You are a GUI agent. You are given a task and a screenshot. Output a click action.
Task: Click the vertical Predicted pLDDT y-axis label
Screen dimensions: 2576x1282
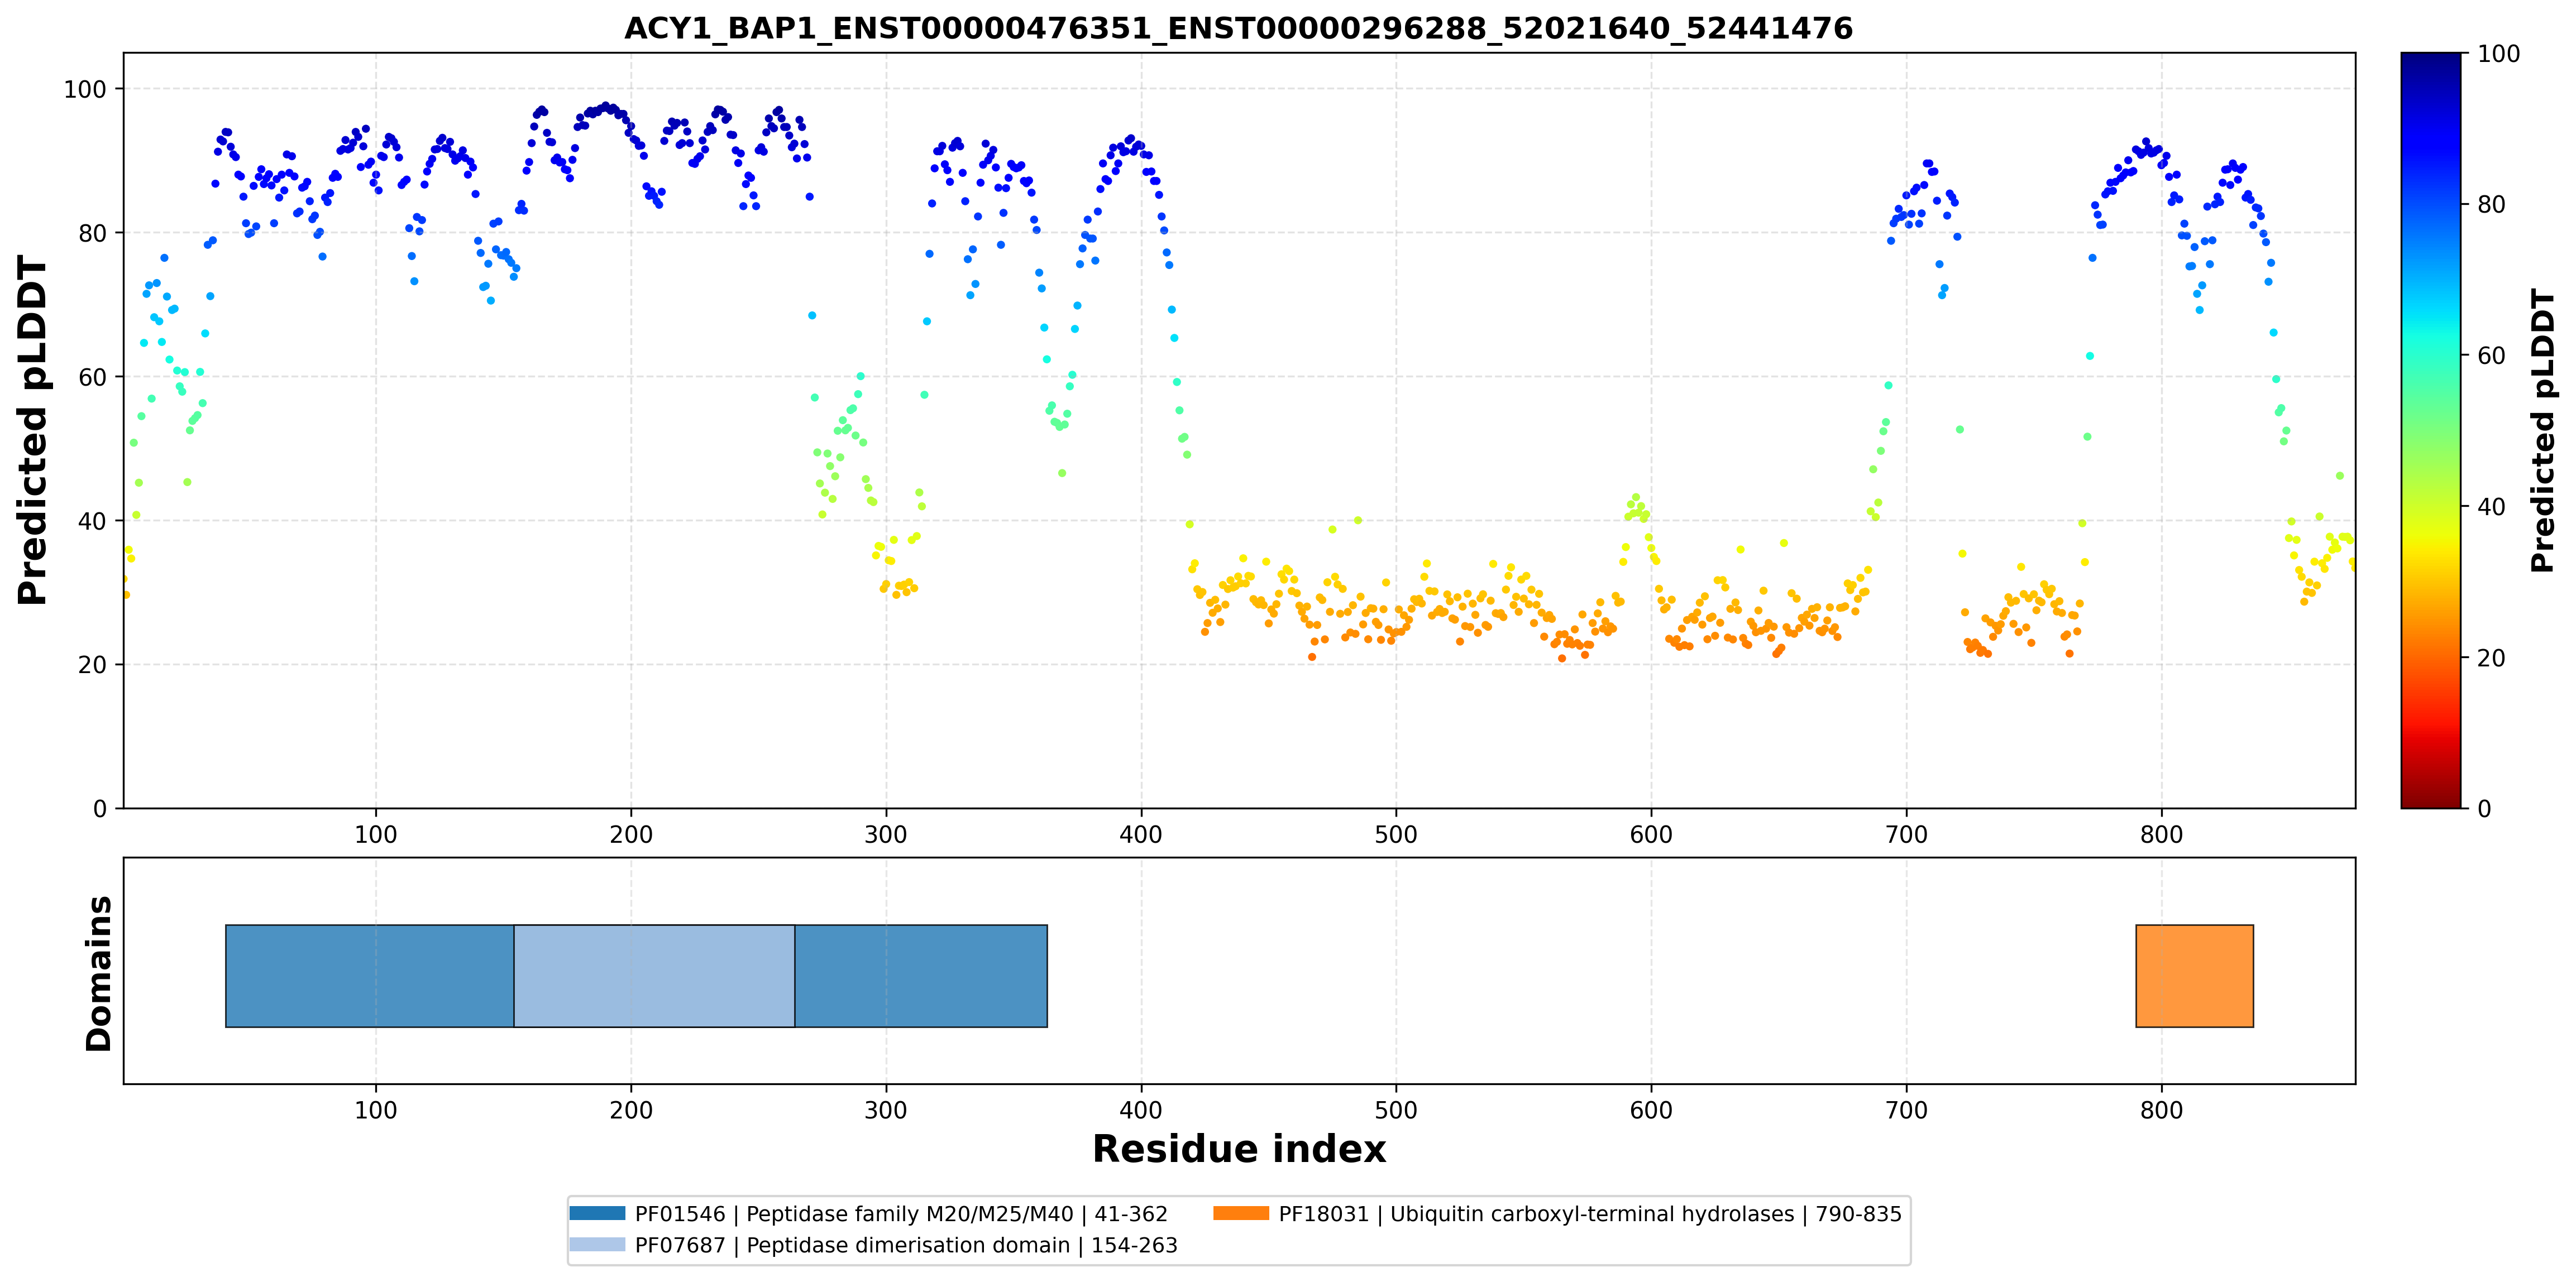point(32,431)
